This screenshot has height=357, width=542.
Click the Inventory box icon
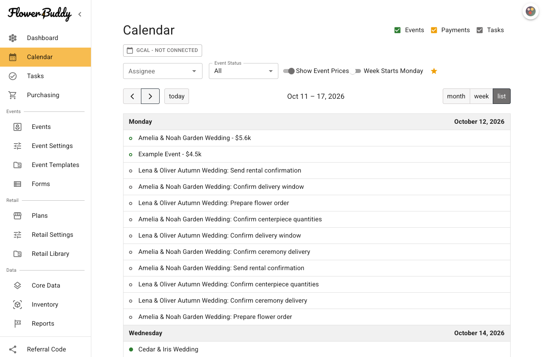pyautogui.click(x=17, y=305)
